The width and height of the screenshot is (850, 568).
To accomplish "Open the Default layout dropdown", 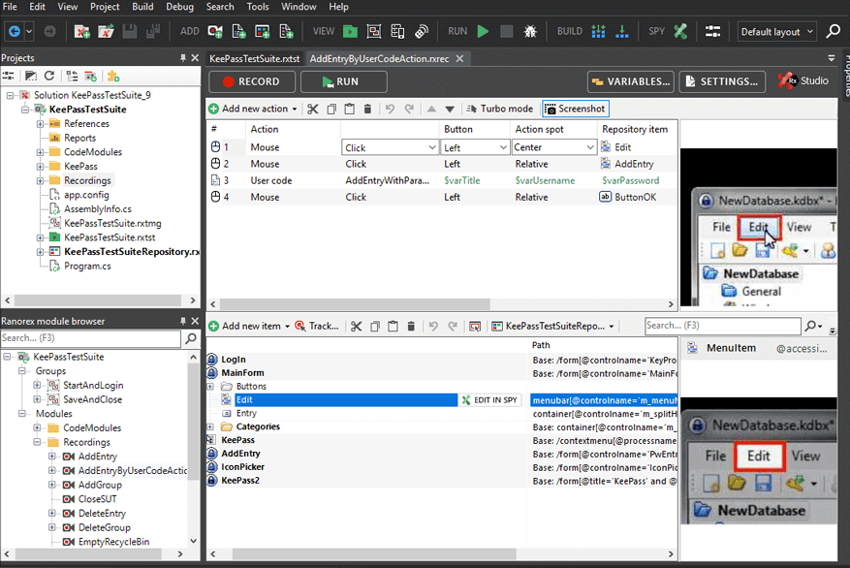I will point(776,31).
